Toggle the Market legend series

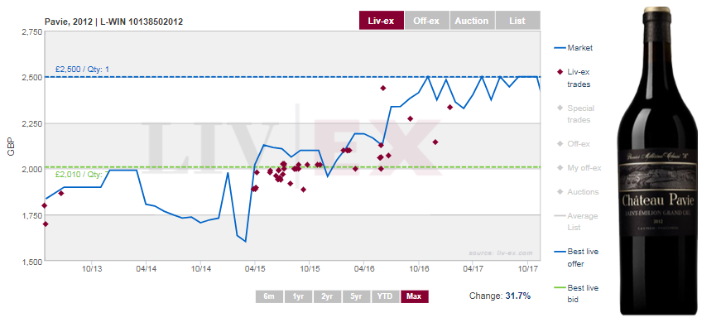click(573, 48)
